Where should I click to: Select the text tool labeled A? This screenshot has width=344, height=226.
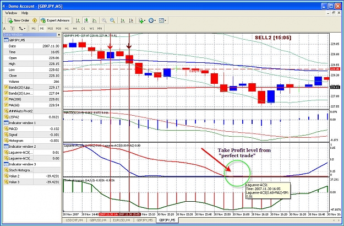(x=4, y=29)
